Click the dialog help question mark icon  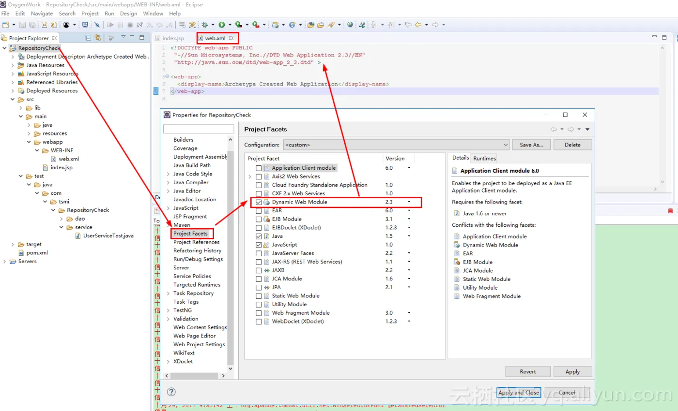171,392
